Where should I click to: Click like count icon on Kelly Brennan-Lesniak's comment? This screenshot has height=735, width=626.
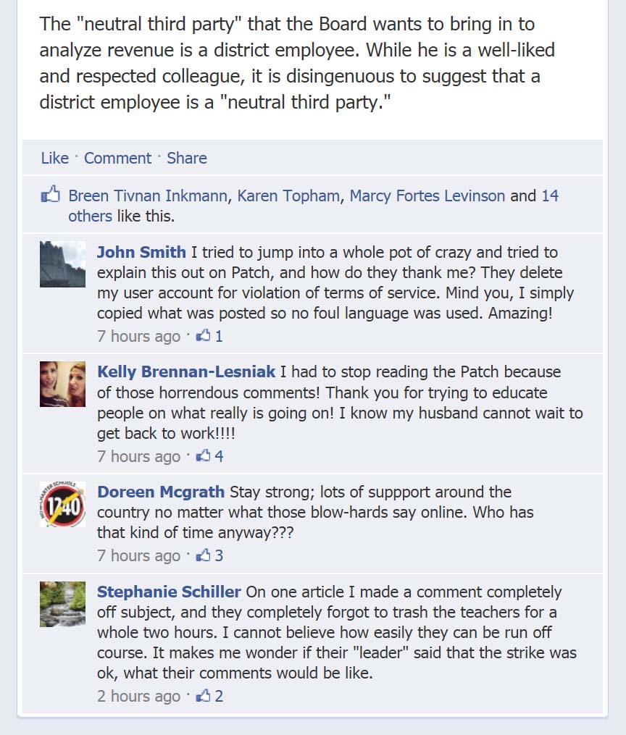pyautogui.click(x=204, y=456)
